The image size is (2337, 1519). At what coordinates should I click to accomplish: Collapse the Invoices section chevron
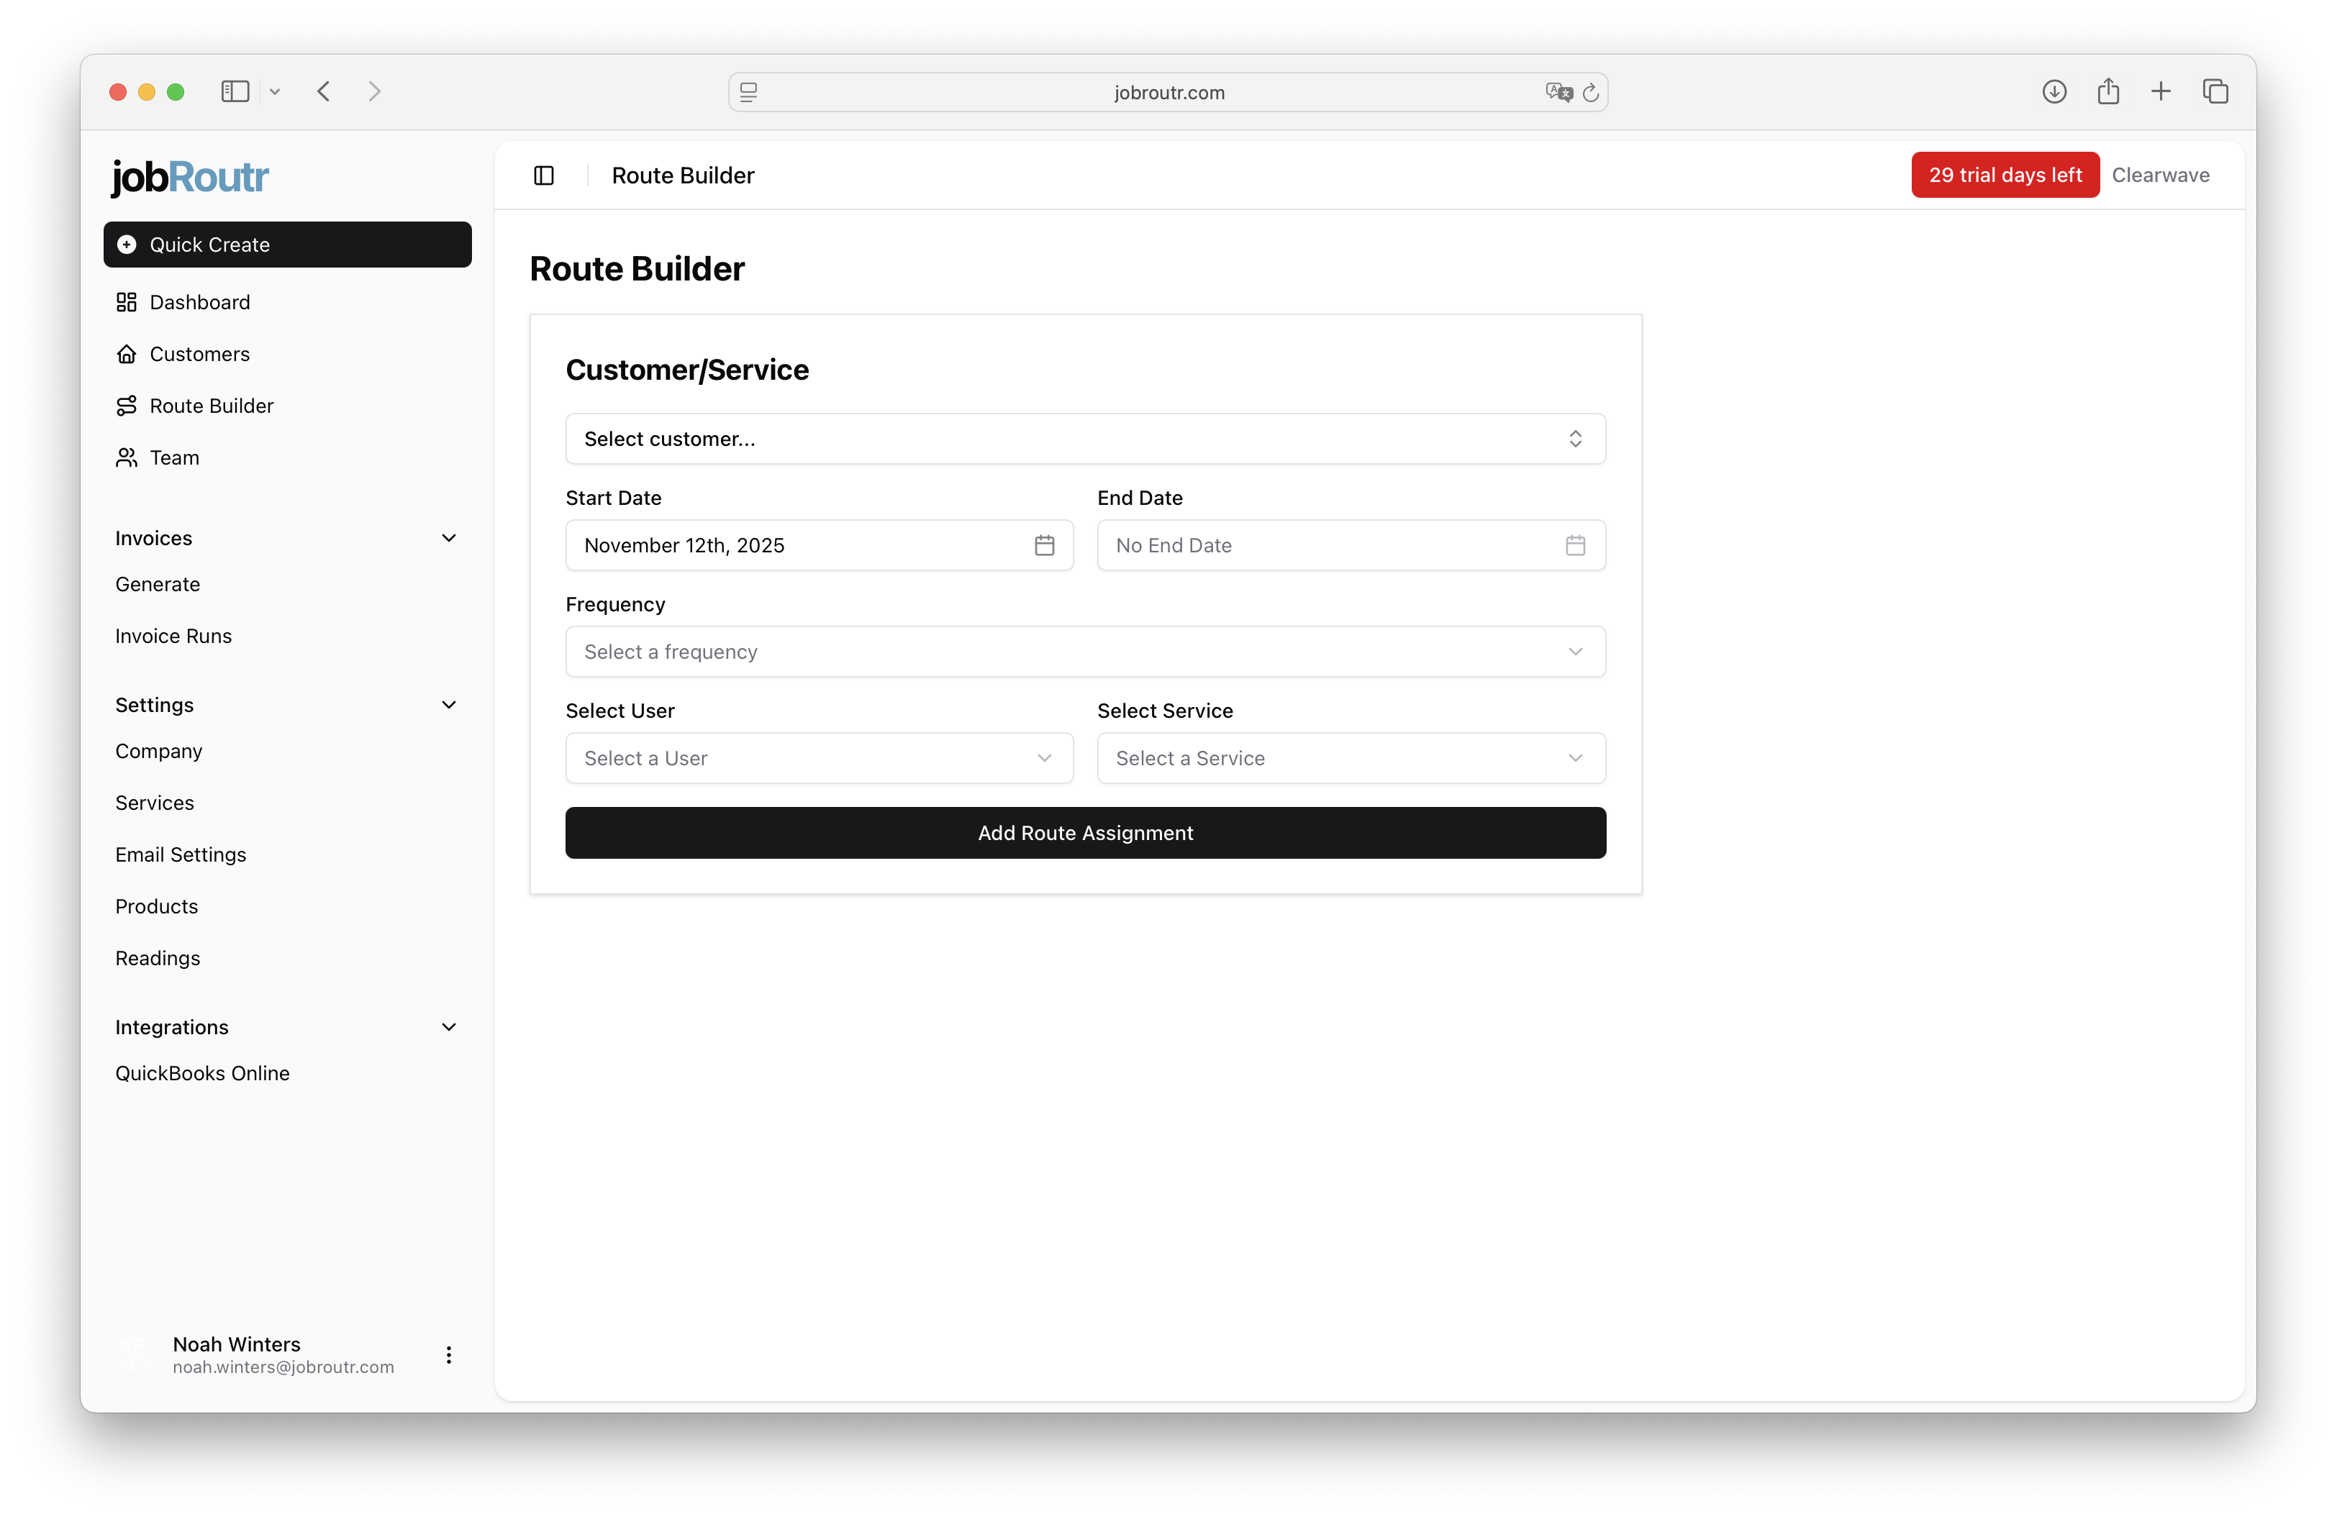pyautogui.click(x=449, y=538)
